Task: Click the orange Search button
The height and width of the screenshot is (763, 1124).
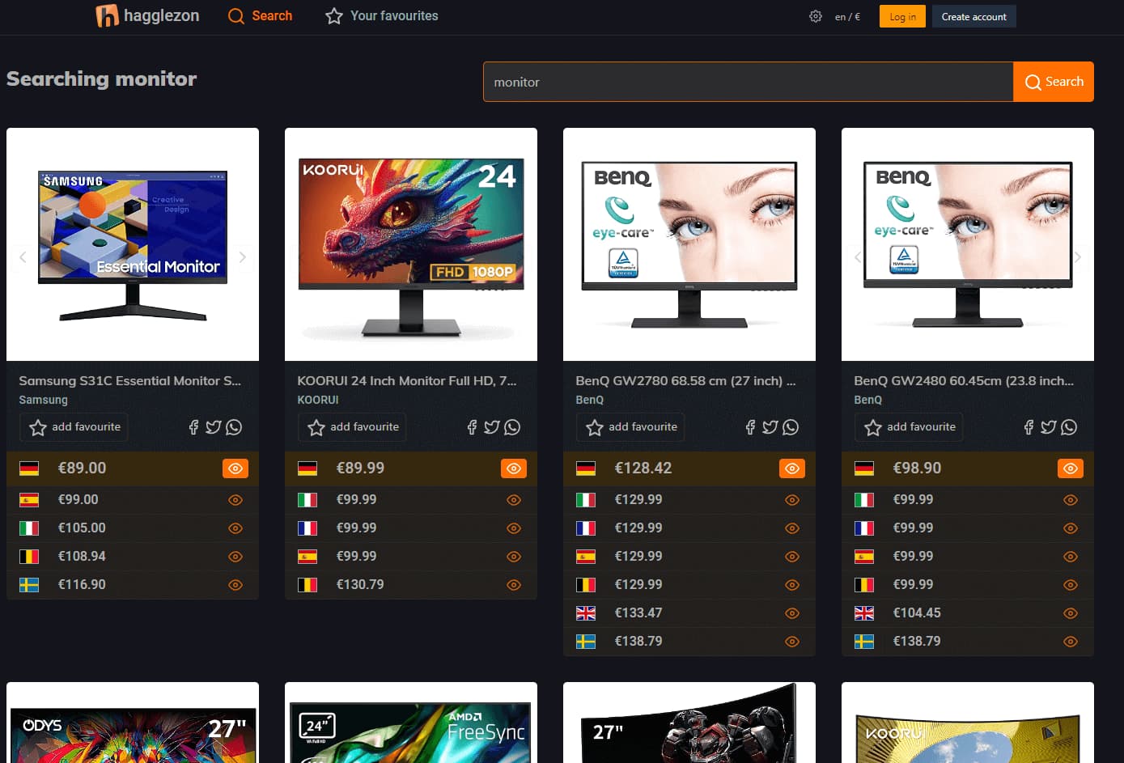Action: coord(1054,82)
